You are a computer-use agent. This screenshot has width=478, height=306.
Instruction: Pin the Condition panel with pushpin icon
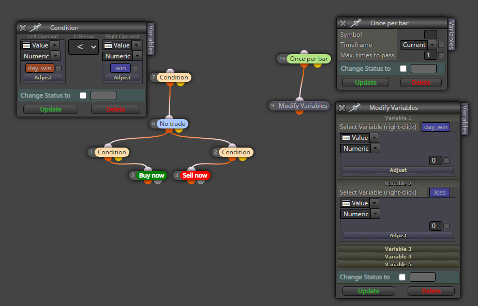point(35,28)
